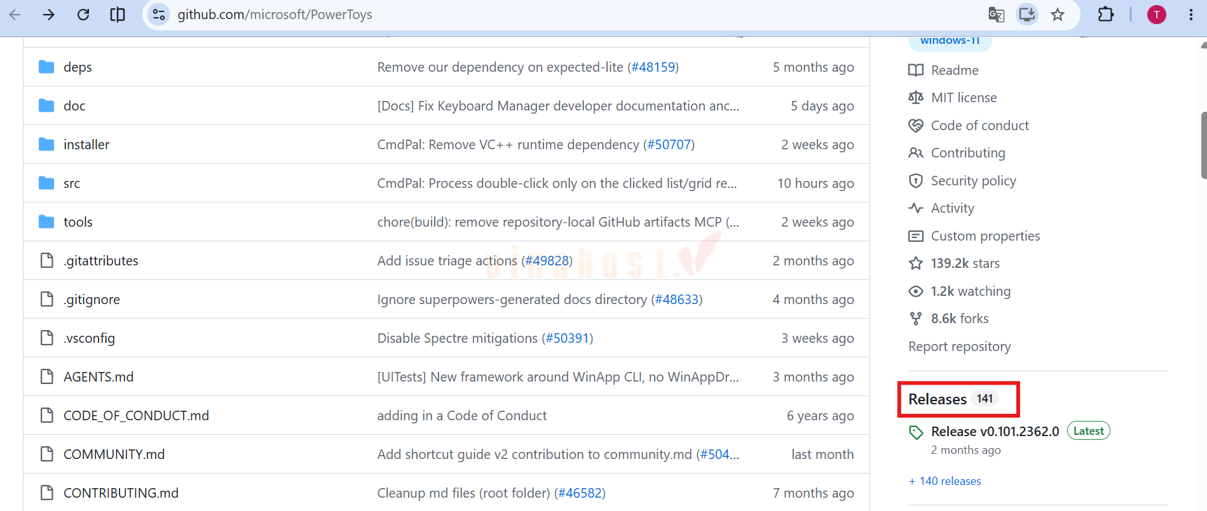This screenshot has width=1207, height=511.
Task: Click the translate page icon
Action: pos(996,15)
